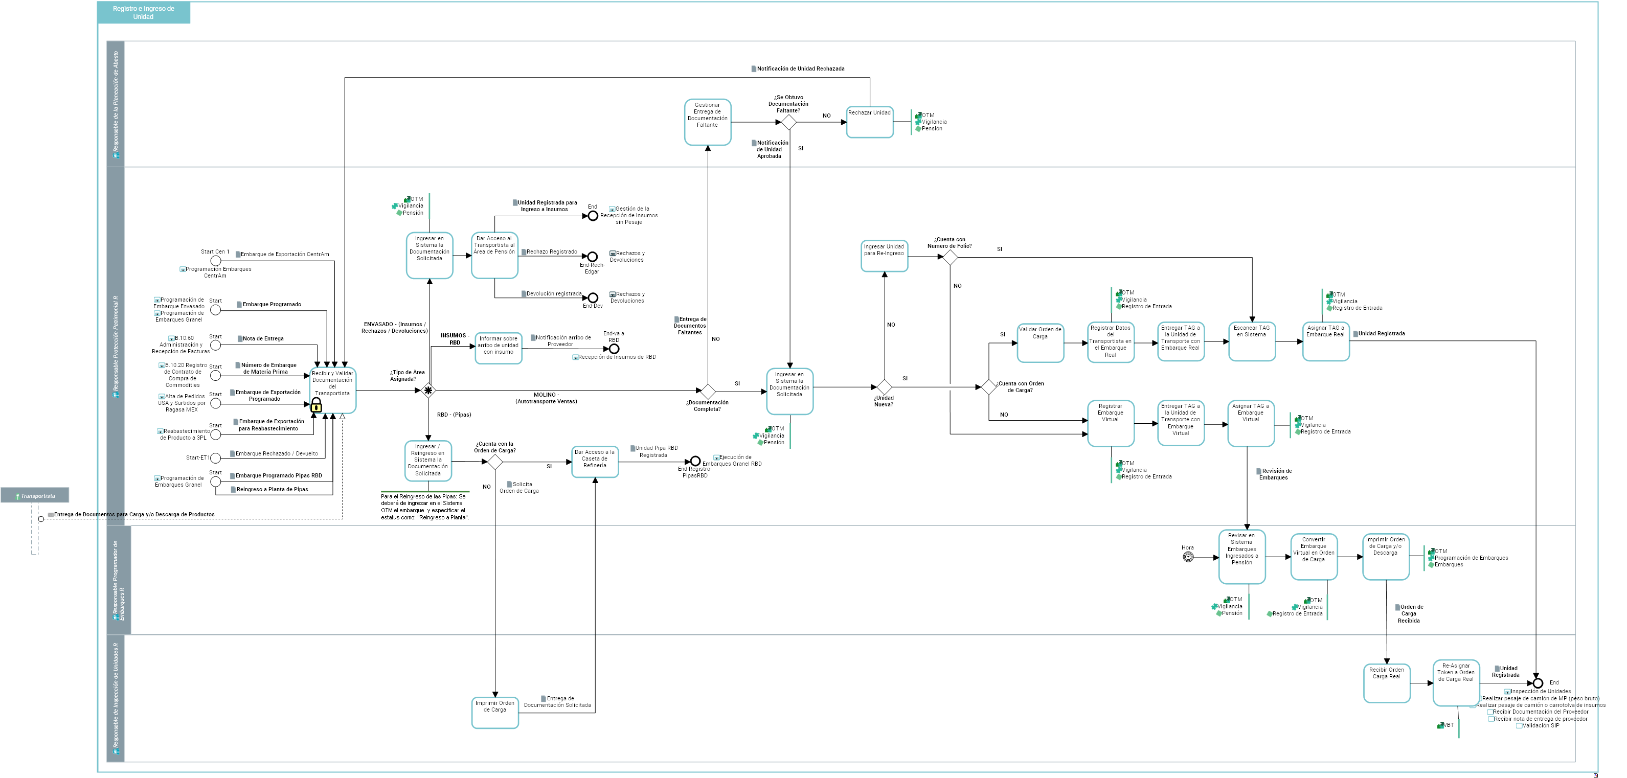Select Ingresar / Reingreso en Sistema la Documentación task
The height and width of the screenshot is (778, 1627).
(428, 461)
